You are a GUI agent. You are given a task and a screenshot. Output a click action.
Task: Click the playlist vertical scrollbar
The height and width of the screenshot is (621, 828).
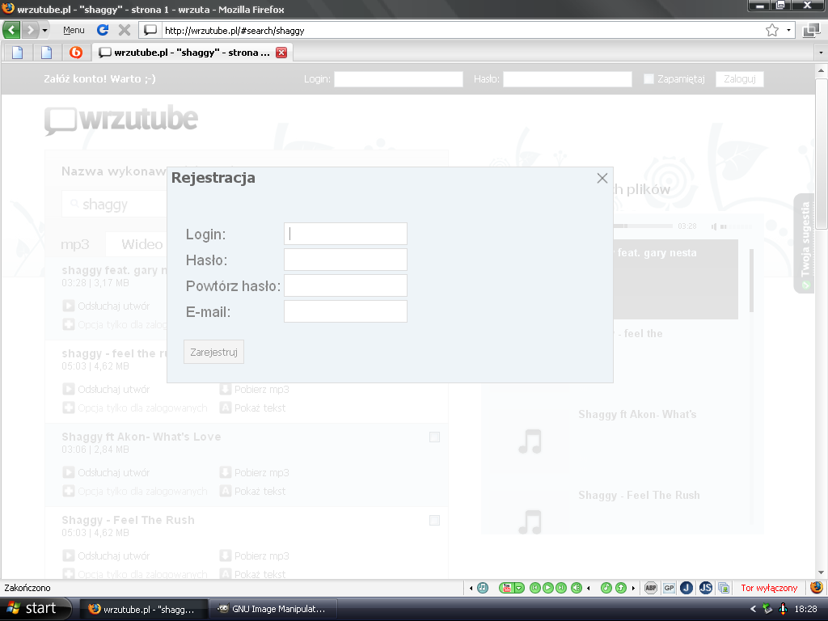tap(751, 281)
